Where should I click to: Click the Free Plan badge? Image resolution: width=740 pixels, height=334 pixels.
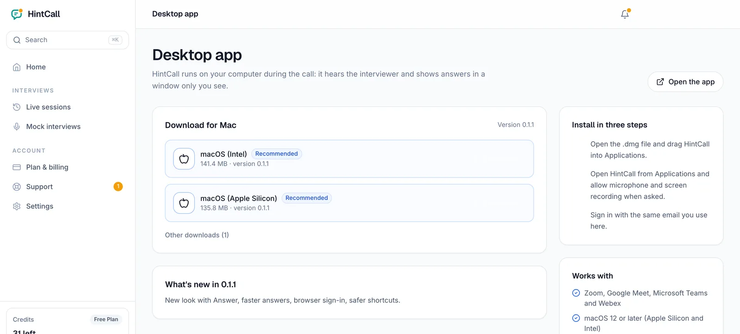(106, 319)
